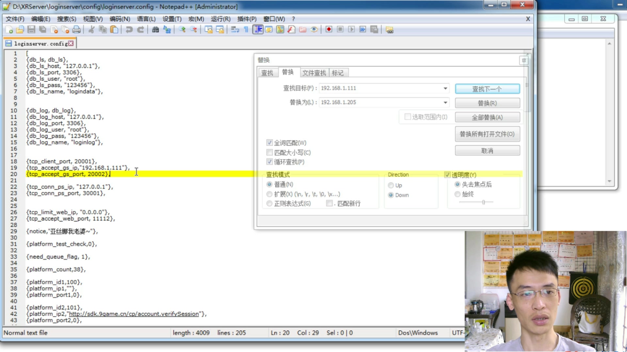Click the 查找下一个 button
Viewport: 627px width, 352px height.
[x=487, y=89]
